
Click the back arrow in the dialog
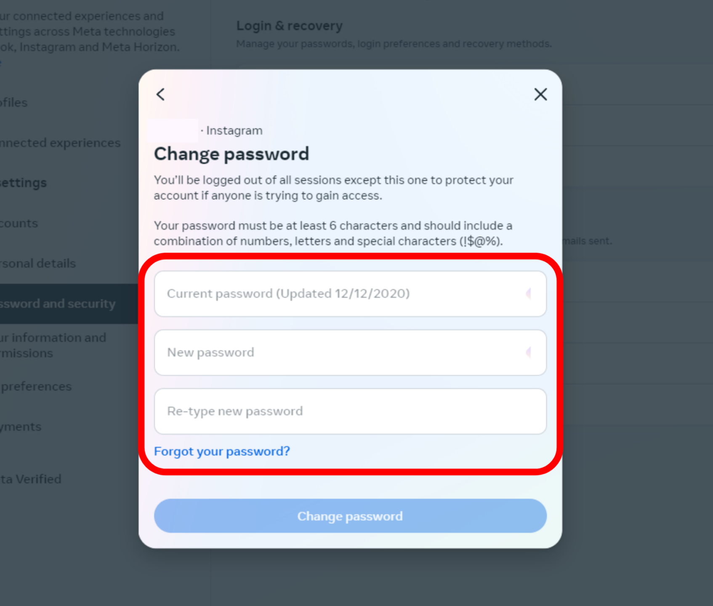coord(160,94)
